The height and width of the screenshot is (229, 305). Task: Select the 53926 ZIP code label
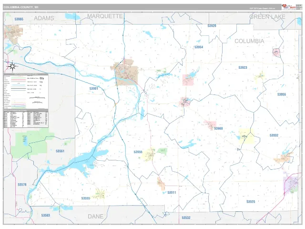pyautogui.click(x=212, y=26)
